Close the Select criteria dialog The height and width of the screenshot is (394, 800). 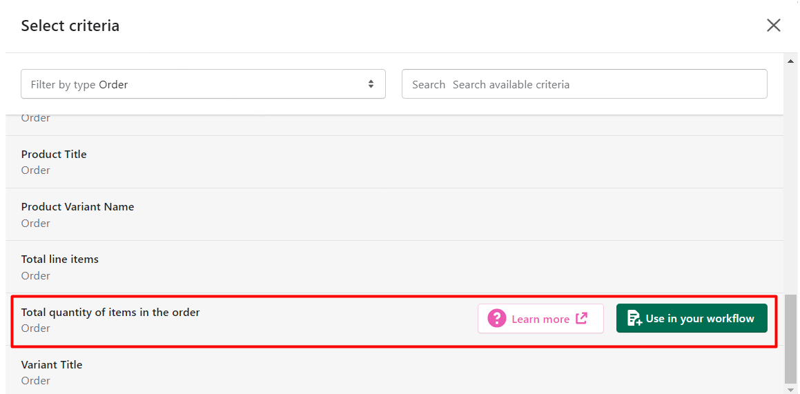pyautogui.click(x=774, y=26)
